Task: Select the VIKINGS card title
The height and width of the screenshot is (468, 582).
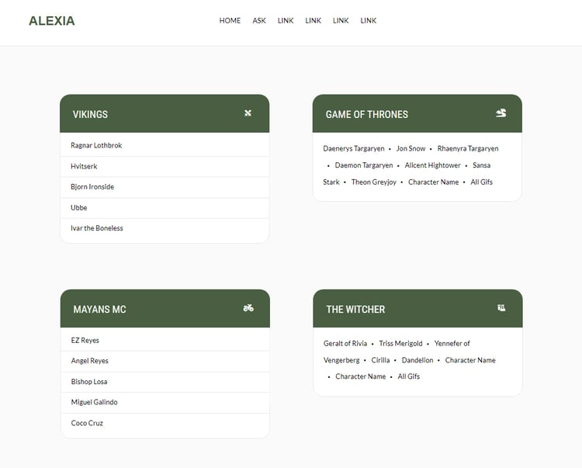Action: (x=90, y=114)
